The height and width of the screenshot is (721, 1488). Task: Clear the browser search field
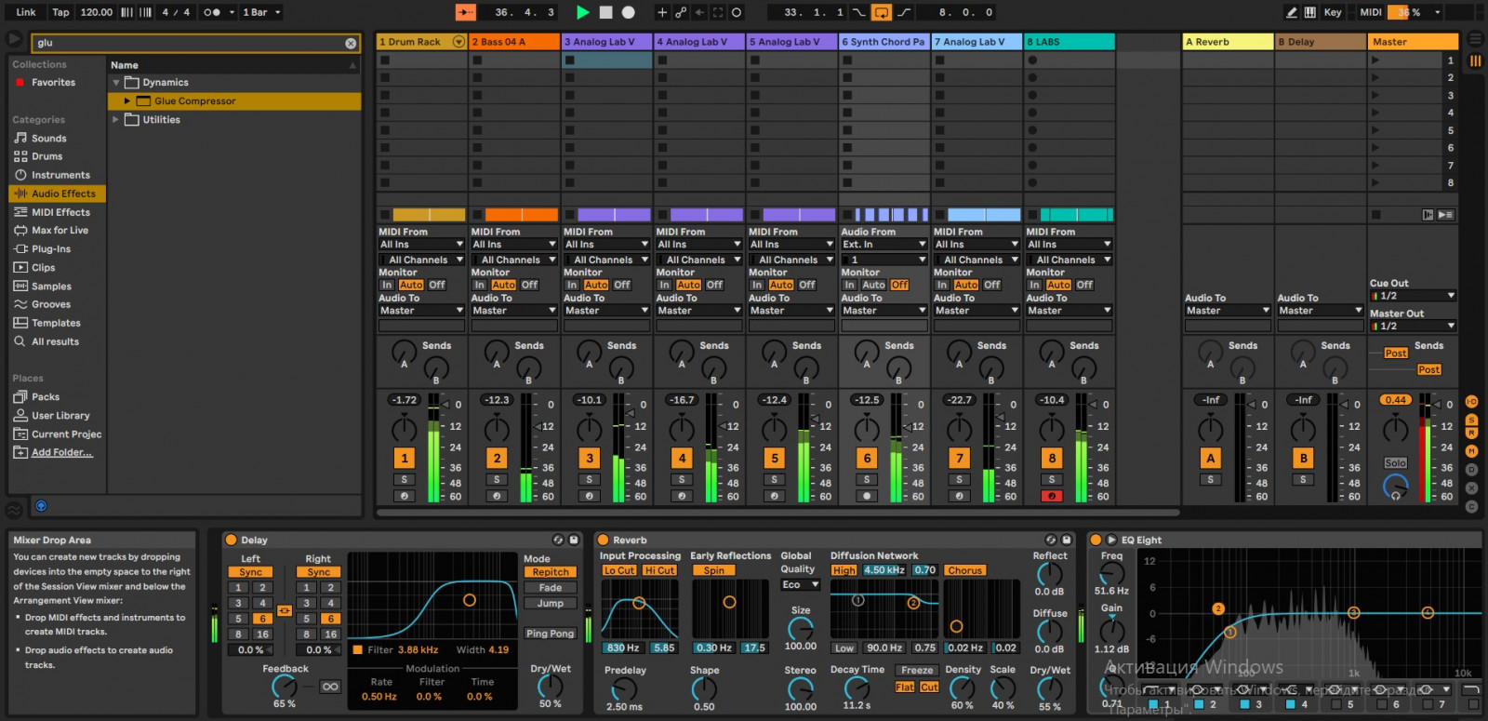point(351,43)
